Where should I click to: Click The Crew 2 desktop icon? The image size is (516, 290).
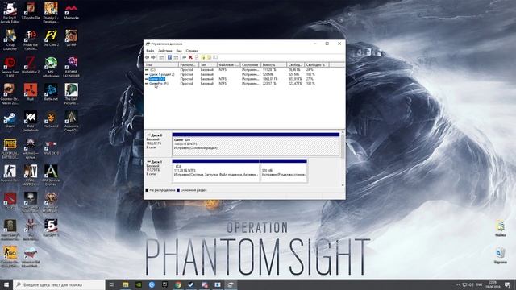[x=51, y=38]
